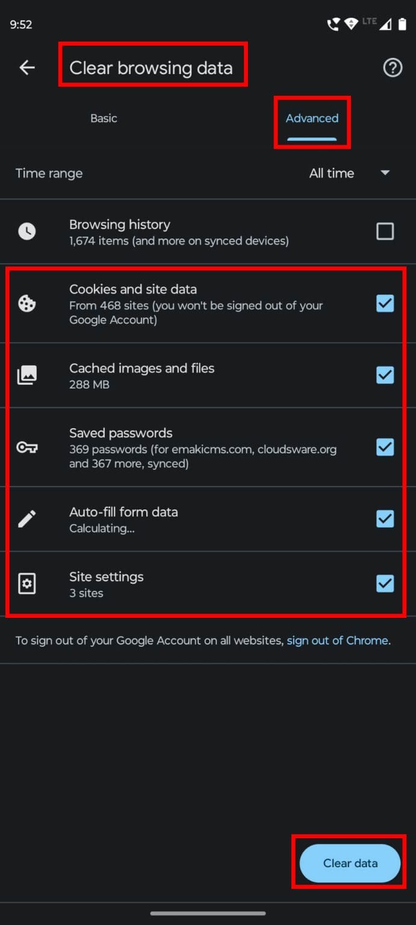Click the battery indicator icon
416x925 pixels.
403,23
